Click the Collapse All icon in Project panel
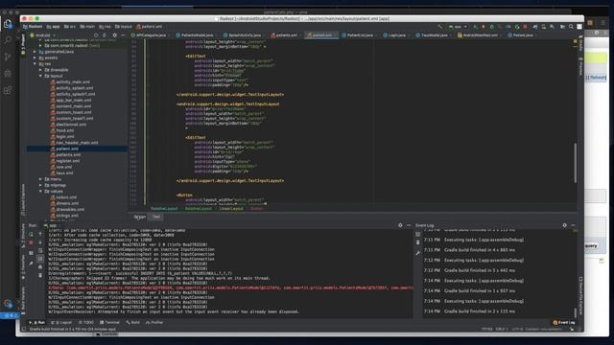Viewport: 614px width, 345px height. 105,35
